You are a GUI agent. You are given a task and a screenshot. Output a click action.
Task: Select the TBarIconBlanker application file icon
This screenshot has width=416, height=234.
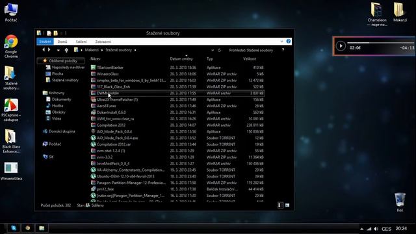[x=93, y=68]
